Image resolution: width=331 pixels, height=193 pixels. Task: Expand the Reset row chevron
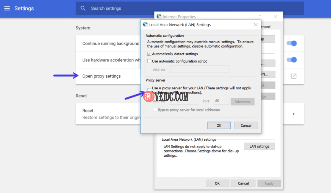point(294,114)
